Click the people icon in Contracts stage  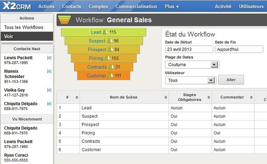[111, 67]
